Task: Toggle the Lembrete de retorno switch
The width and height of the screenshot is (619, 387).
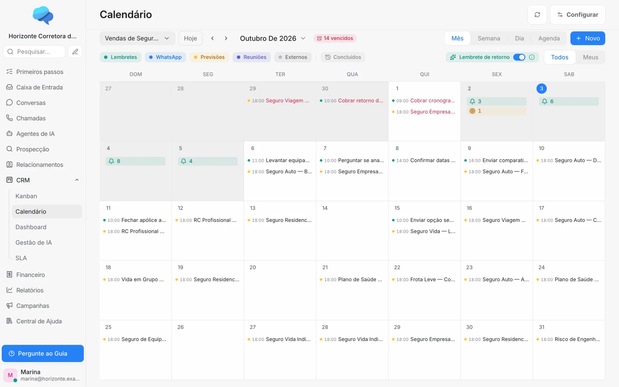Action: pos(519,57)
